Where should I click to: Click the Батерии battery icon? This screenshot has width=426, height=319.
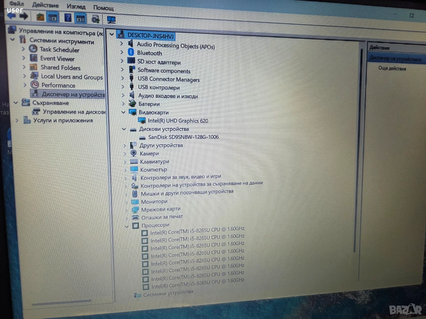(132, 103)
